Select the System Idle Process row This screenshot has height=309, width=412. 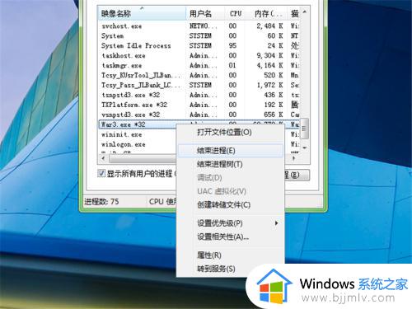pos(199,45)
